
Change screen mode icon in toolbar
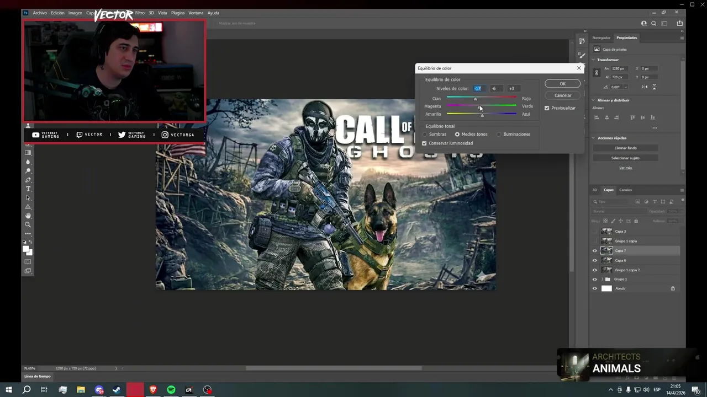pyautogui.click(x=28, y=271)
